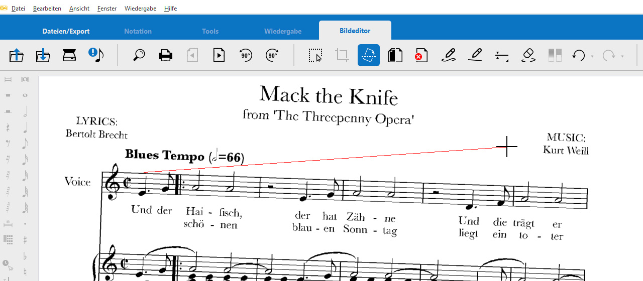The width and height of the screenshot is (643, 281).
Task: Open the Ansicht menu
Action: (x=79, y=9)
